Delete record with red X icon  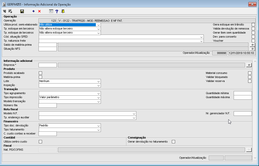39,11
